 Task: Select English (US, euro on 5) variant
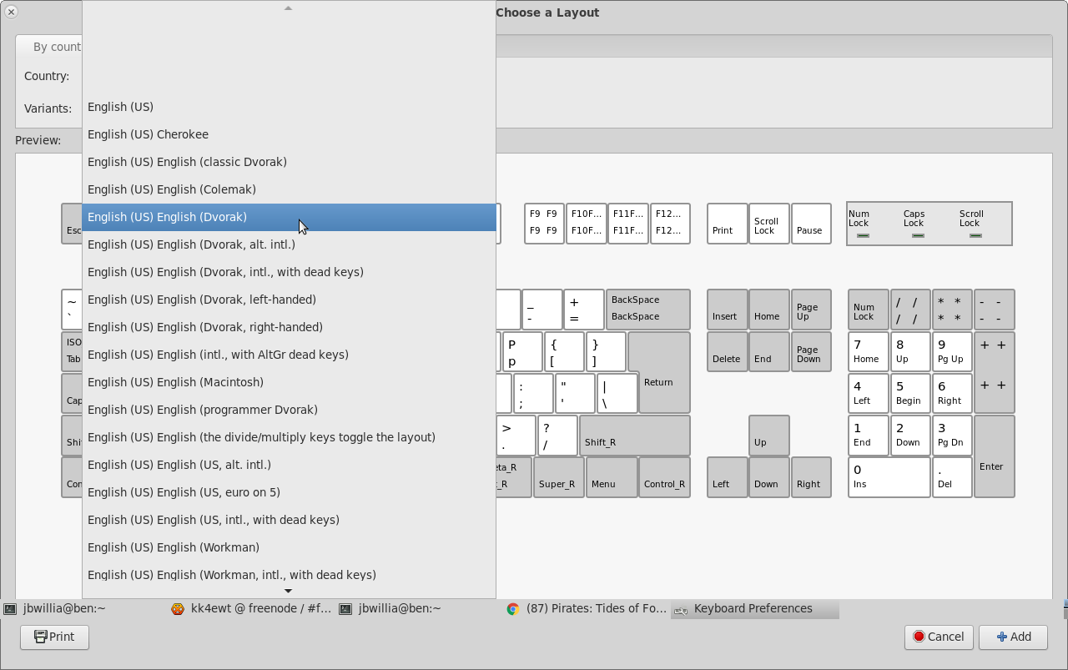(289, 492)
